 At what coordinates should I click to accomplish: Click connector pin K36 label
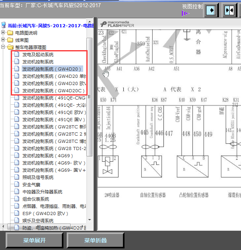click(x=155, y=100)
